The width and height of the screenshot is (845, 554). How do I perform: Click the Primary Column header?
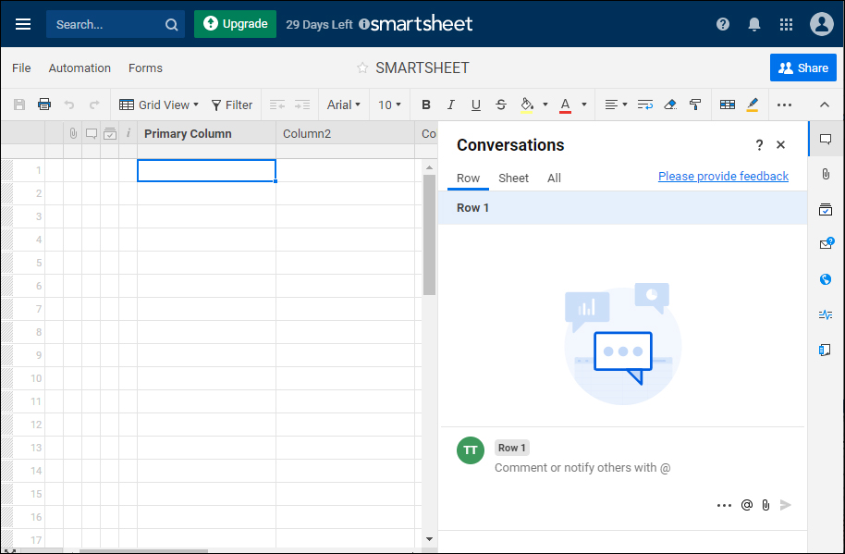click(x=206, y=134)
